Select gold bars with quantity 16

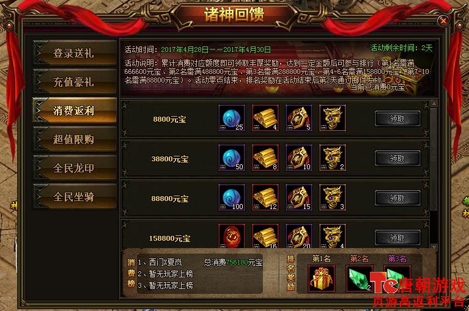265,236
